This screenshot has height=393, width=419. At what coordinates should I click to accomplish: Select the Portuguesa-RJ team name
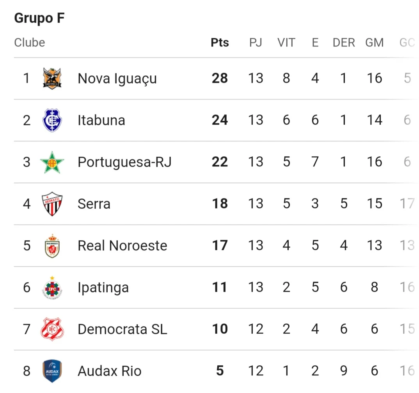pos(124,162)
